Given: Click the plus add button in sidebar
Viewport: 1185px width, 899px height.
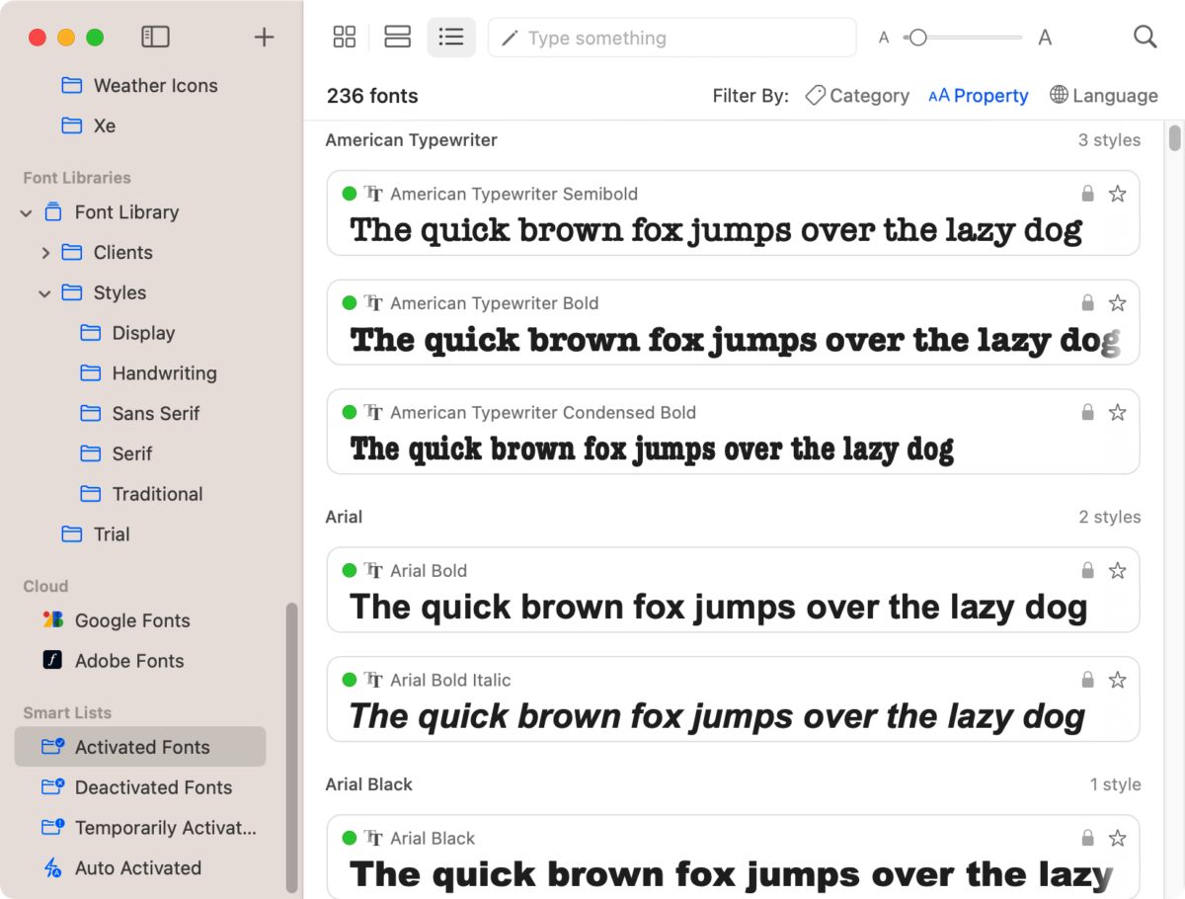Looking at the screenshot, I should coord(264,38).
